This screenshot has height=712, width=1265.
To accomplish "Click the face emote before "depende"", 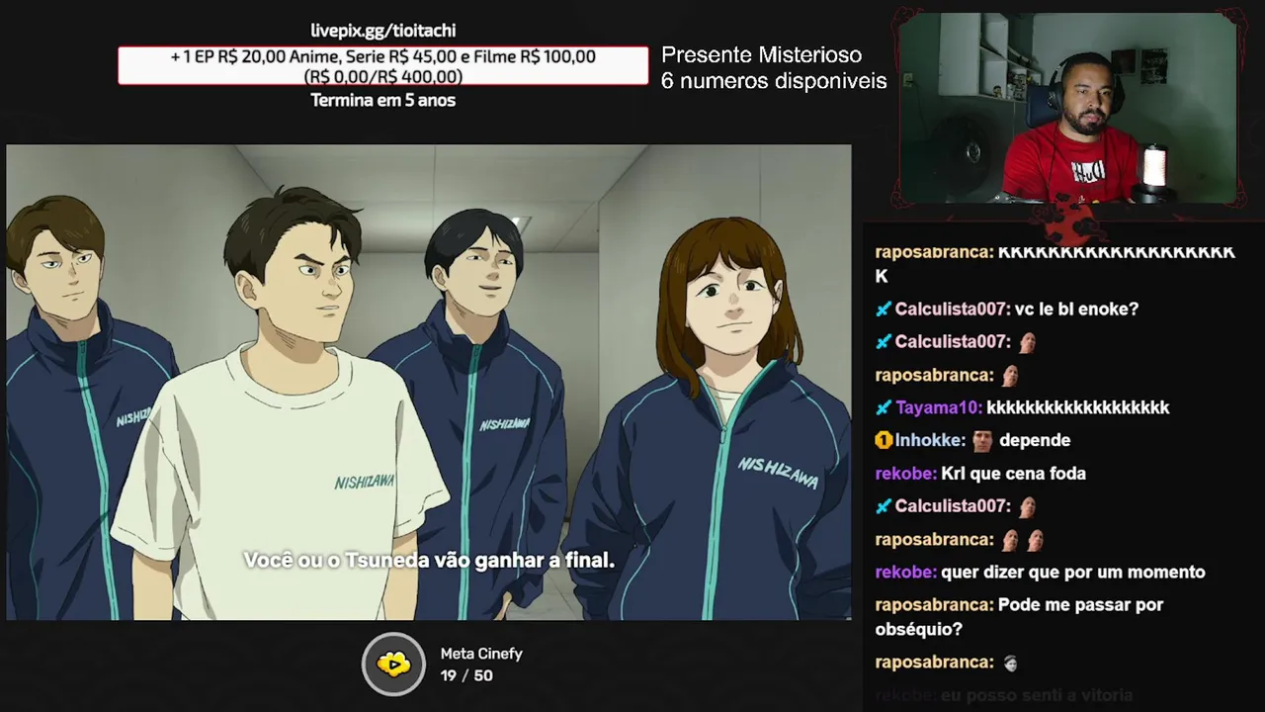I will (x=981, y=441).
